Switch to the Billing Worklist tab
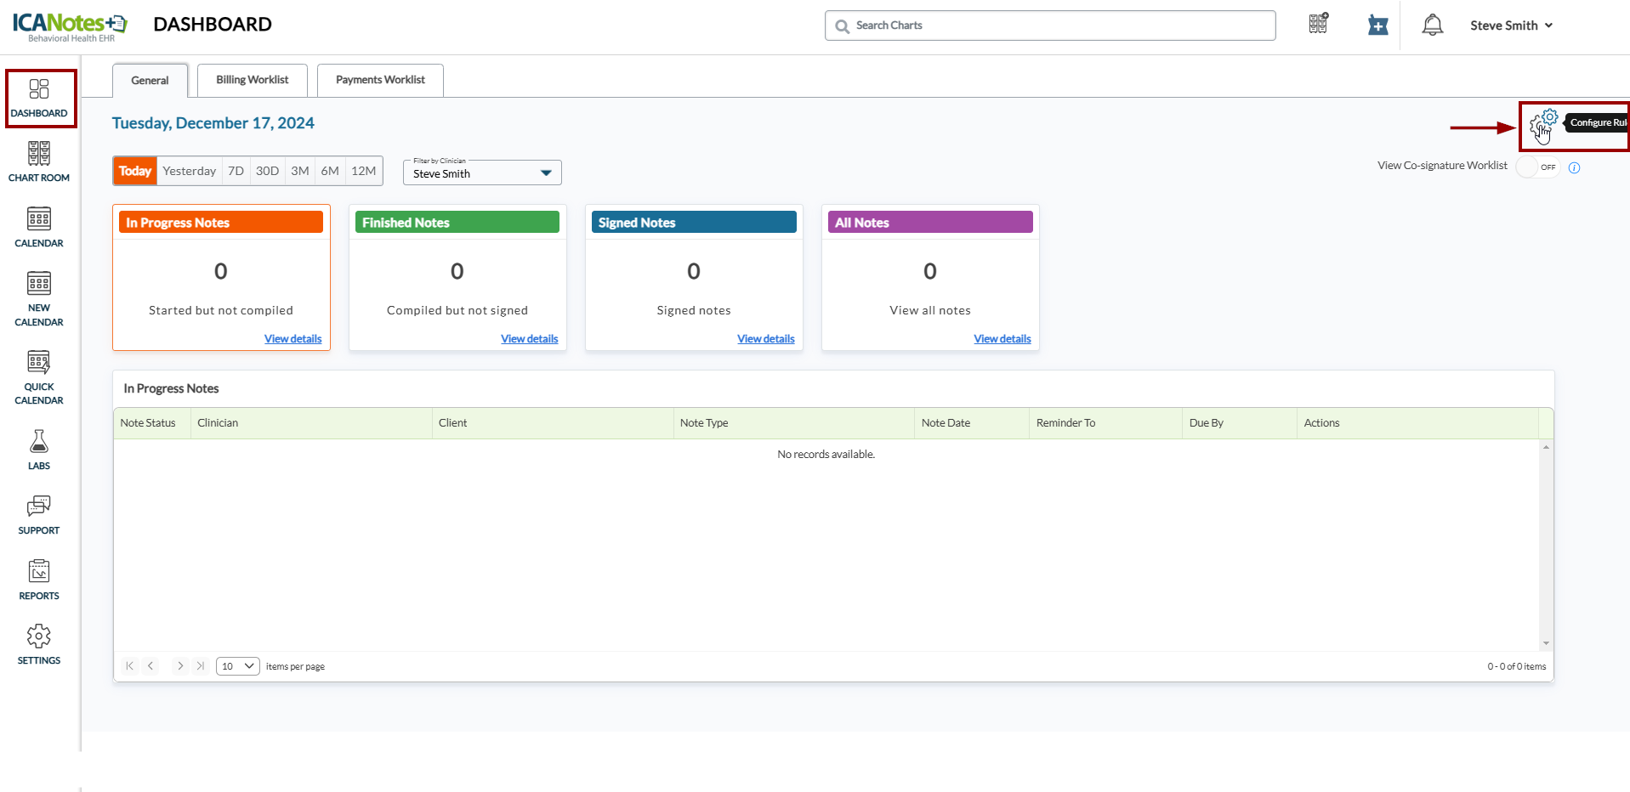Viewport: 1630px width, 792px height. 252,80
